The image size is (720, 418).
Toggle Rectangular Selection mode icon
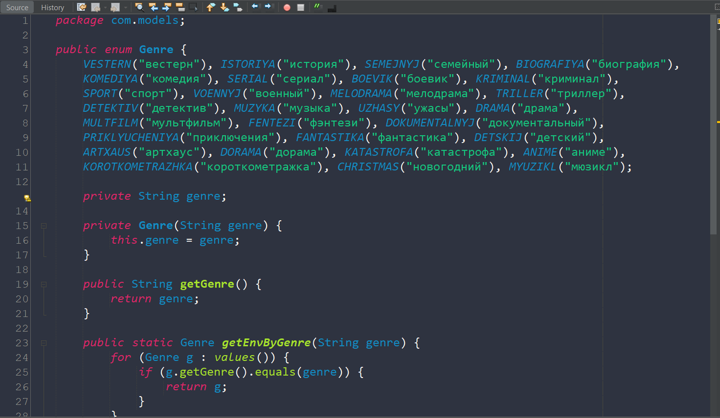pyautogui.click(x=193, y=7)
